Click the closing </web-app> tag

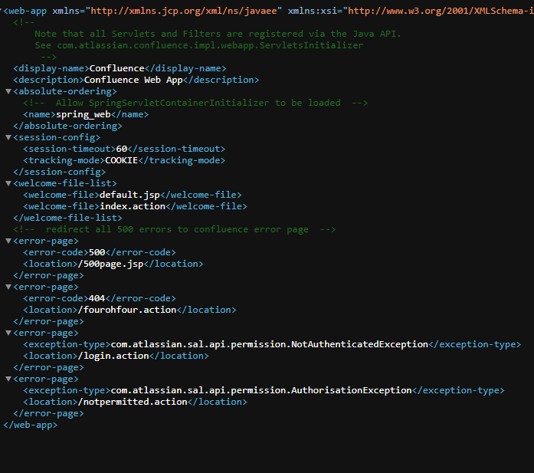31,425
